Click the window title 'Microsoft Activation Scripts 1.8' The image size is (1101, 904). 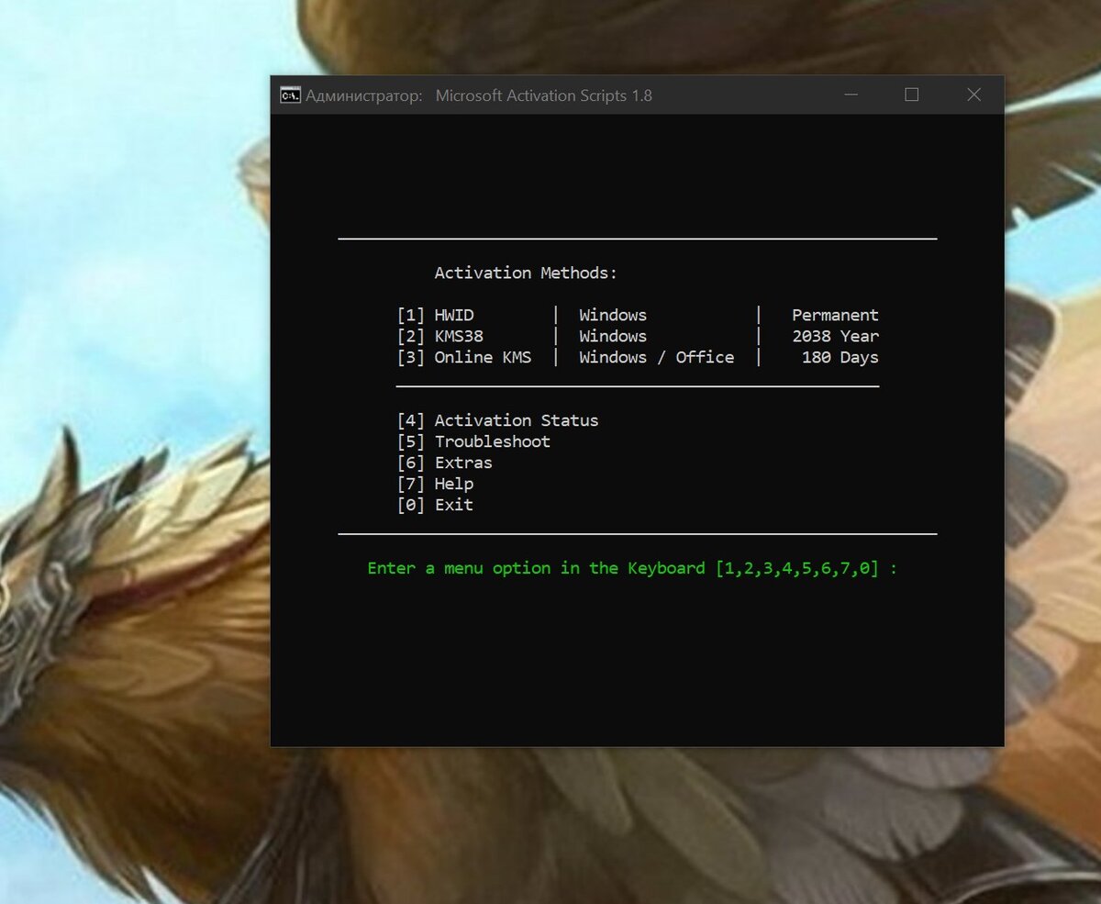click(x=544, y=95)
